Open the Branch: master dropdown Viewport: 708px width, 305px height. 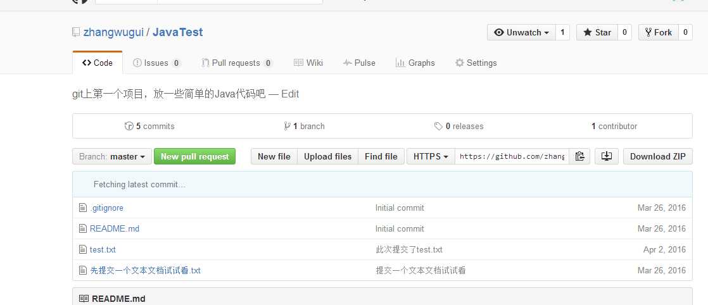click(112, 156)
